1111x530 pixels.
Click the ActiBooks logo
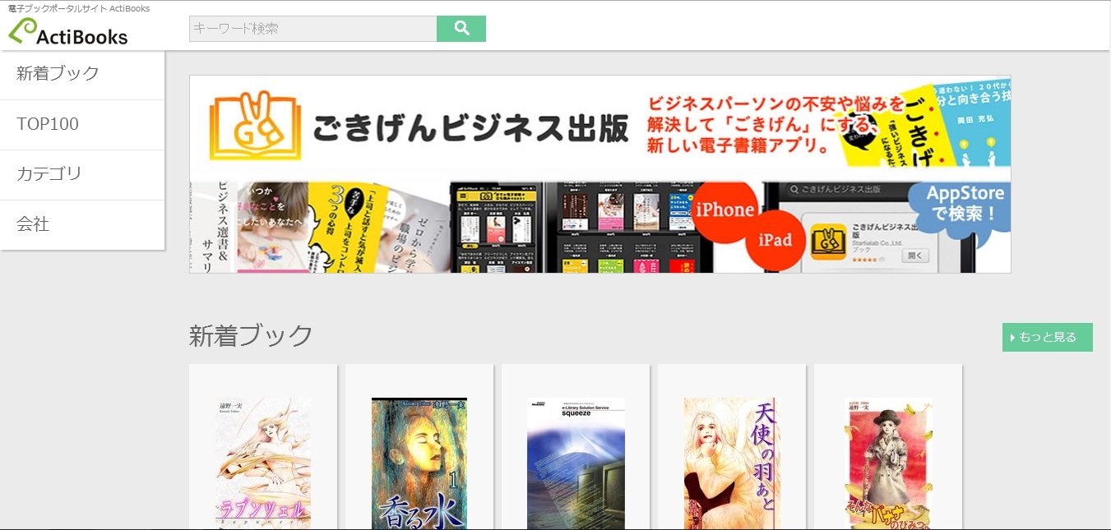(68, 32)
